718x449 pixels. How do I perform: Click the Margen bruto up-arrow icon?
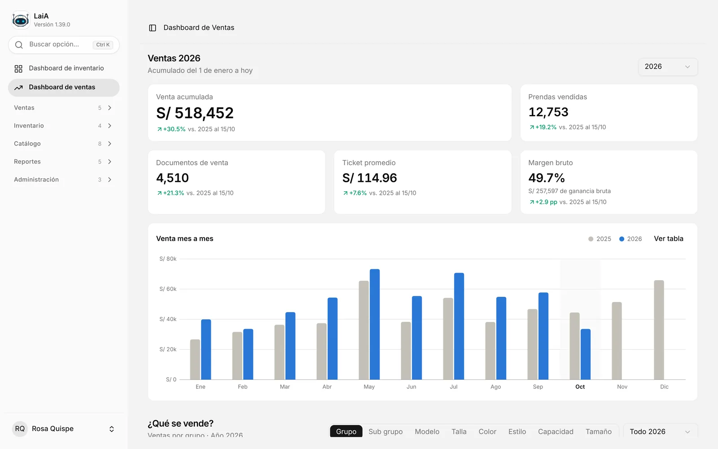pos(532,202)
